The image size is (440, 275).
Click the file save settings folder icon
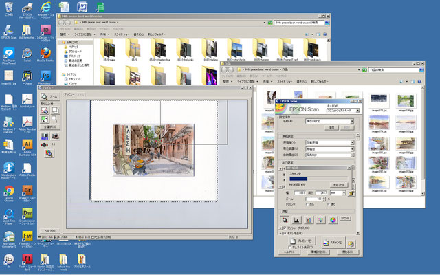point(351,243)
